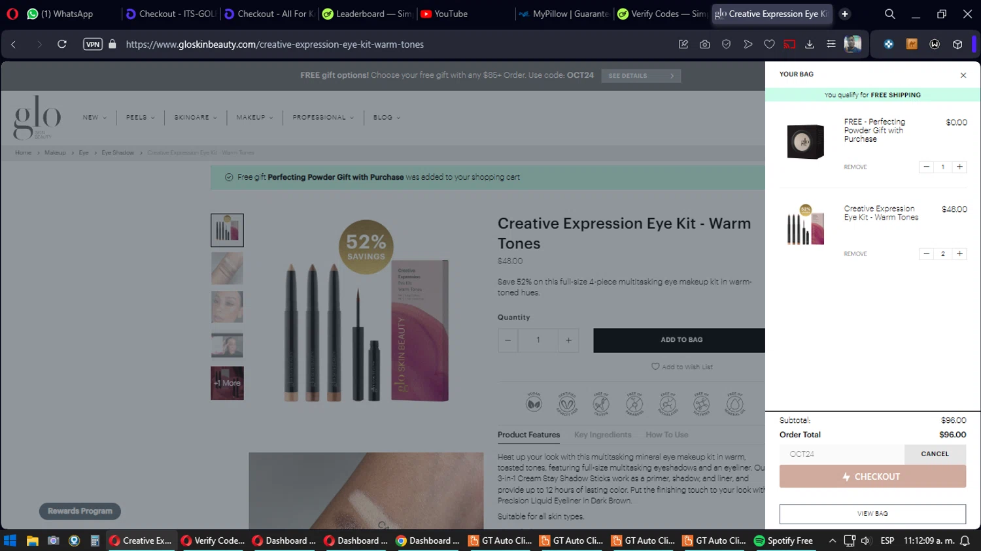Open the notifications bell in system tray
Image resolution: width=981 pixels, height=551 pixels.
(x=965, y=541)
